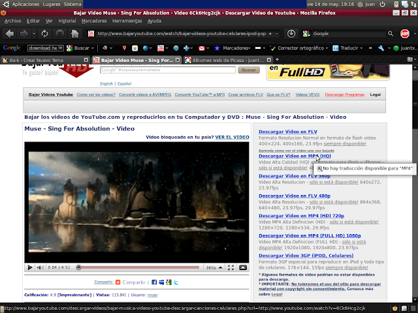Viewport: 418px width, 313px height.
Task: Click the Google Toolbar logo
Action: point(12,48)
